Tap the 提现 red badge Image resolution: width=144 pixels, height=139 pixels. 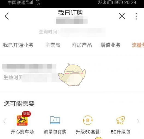27,114
